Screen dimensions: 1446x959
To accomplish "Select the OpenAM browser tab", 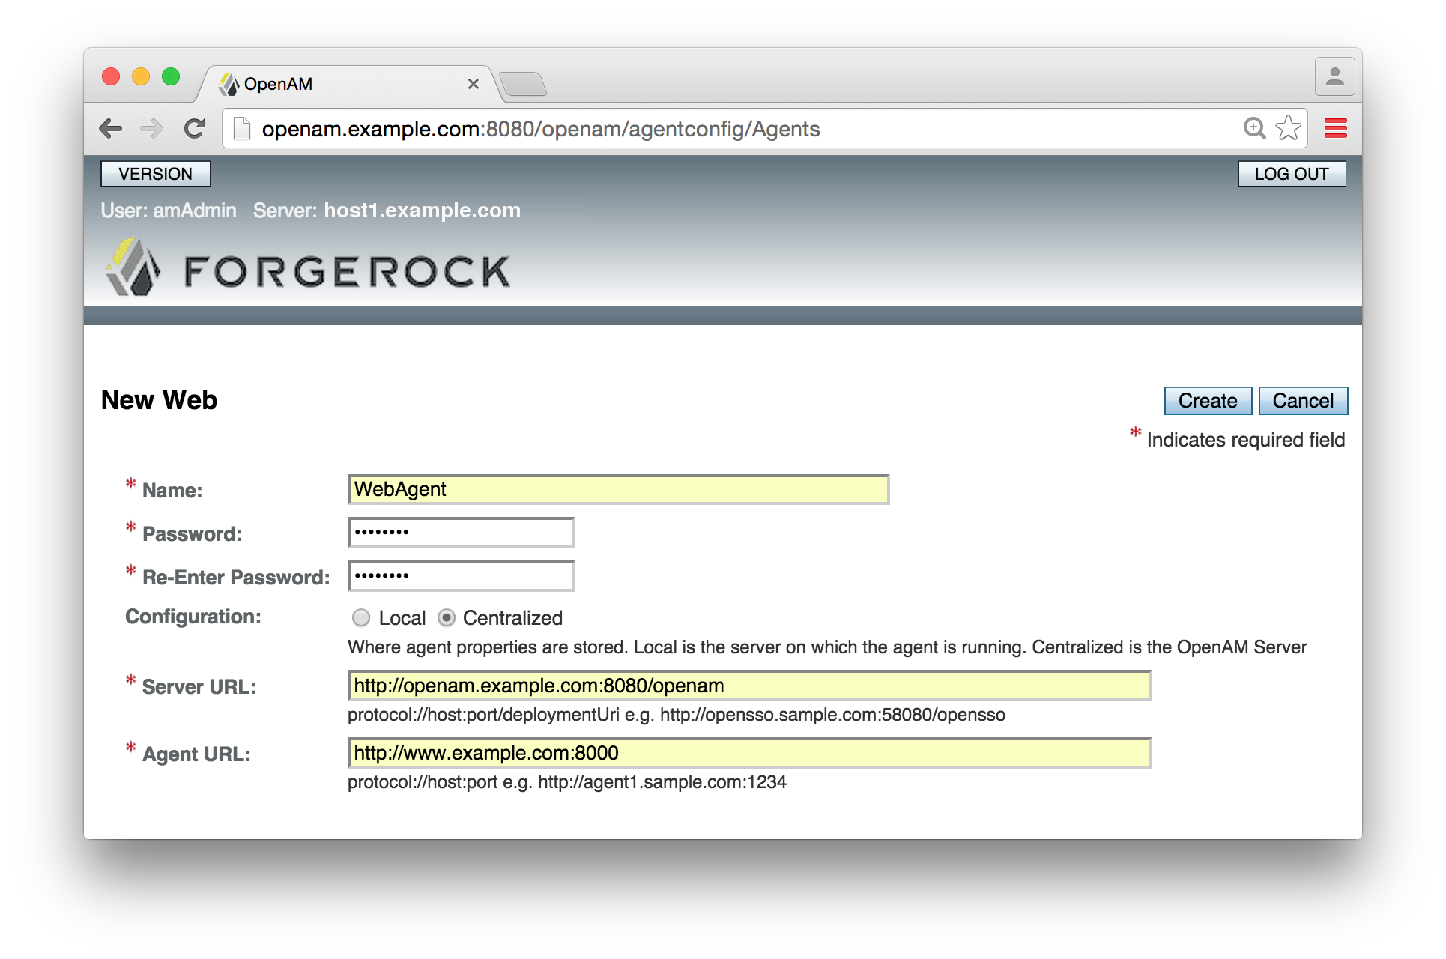I will 348,84.
